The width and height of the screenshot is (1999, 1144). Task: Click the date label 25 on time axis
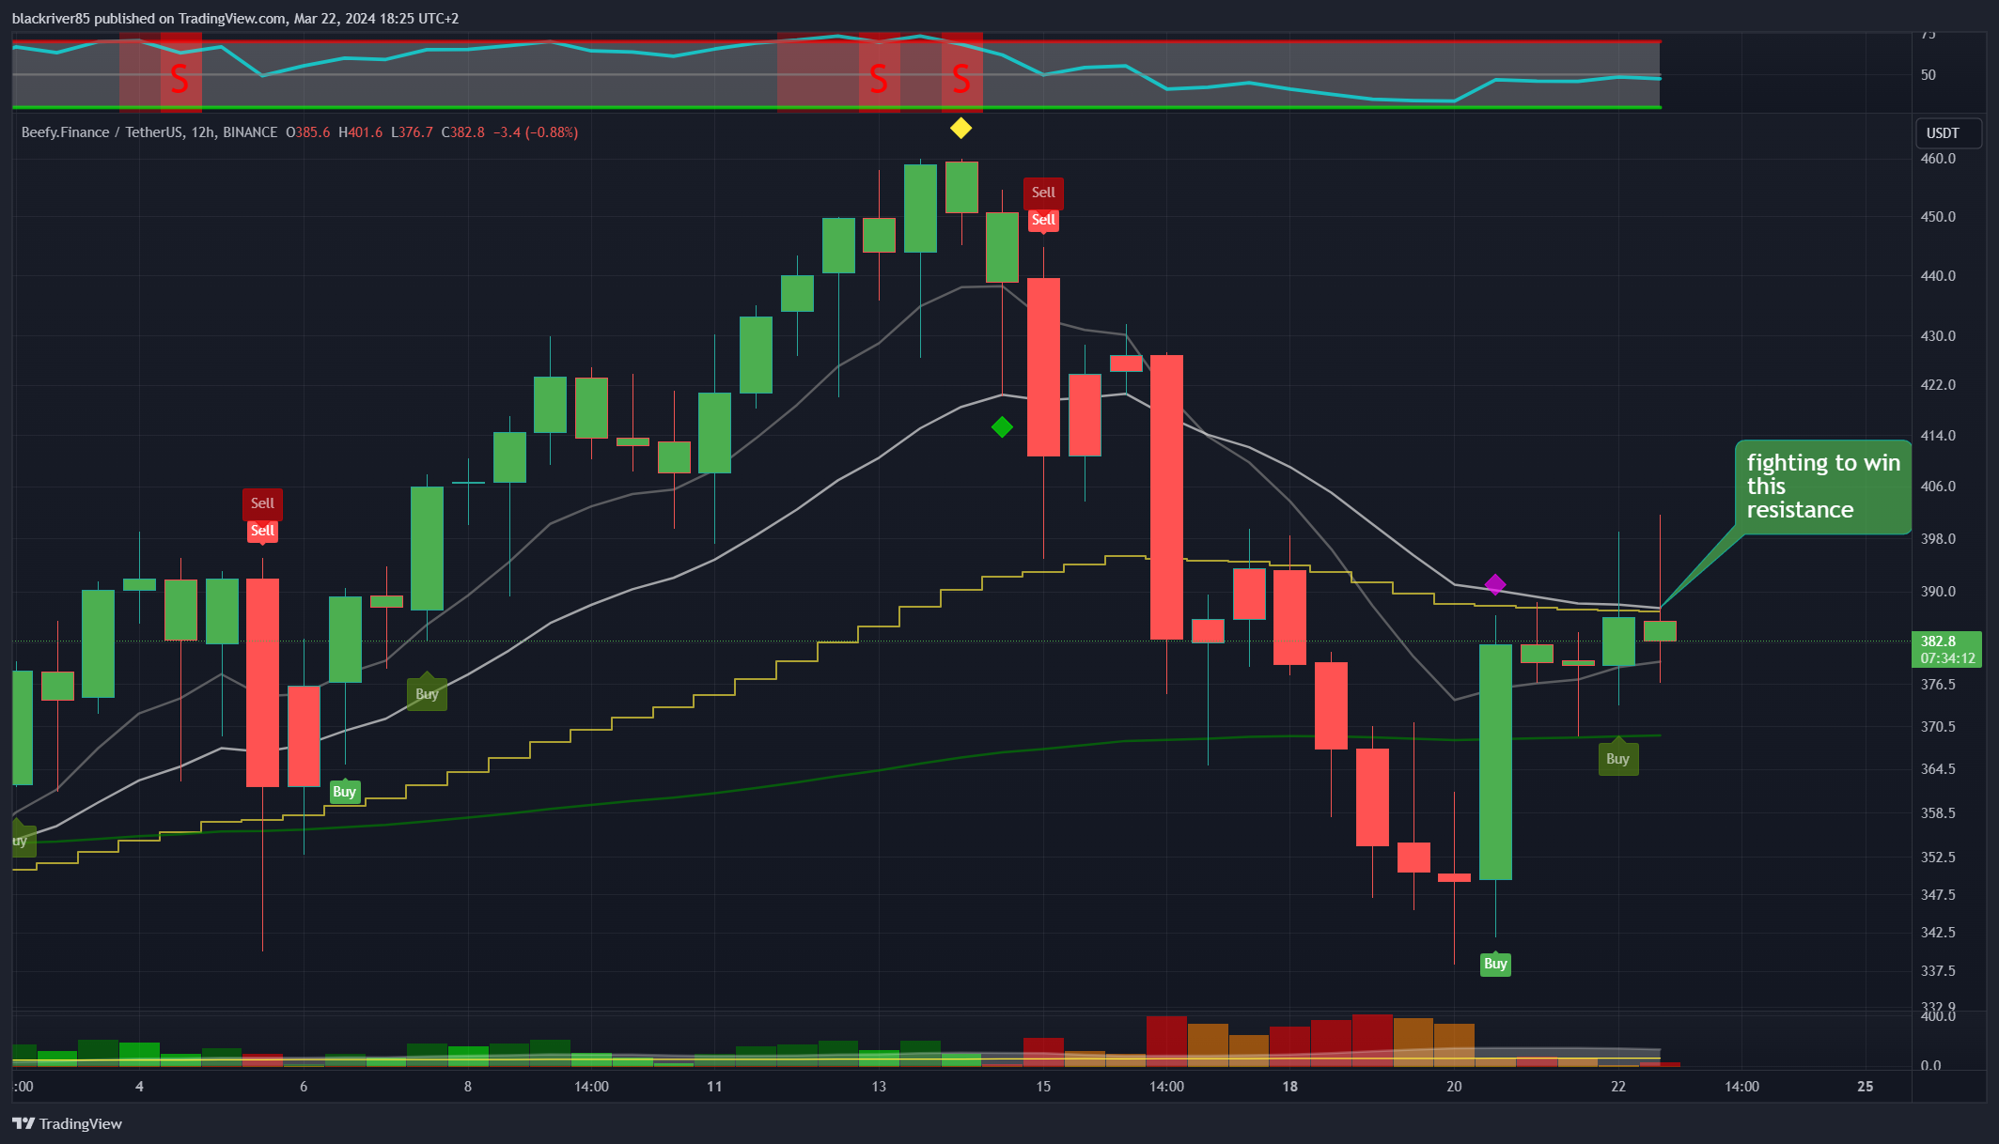[x=1865, y=1087]
